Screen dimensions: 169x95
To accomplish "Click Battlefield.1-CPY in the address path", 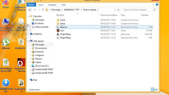I will (72, 10).
